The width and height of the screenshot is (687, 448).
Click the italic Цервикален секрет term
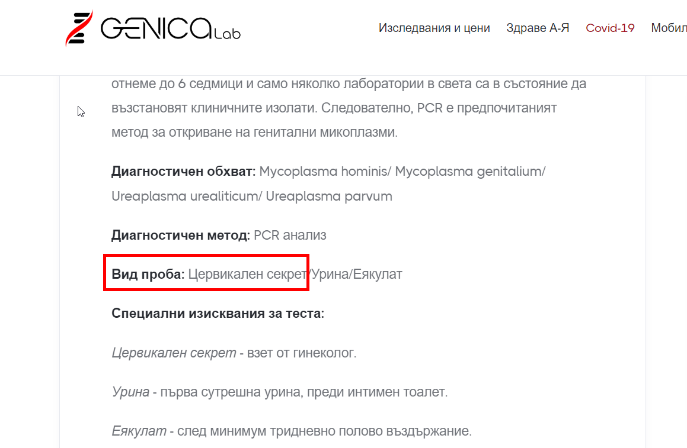coord(174,353)
